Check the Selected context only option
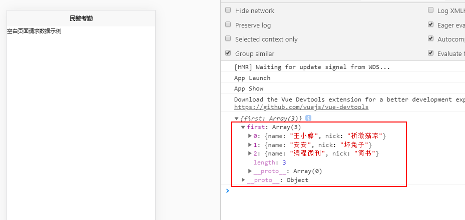 pos(228,38)
